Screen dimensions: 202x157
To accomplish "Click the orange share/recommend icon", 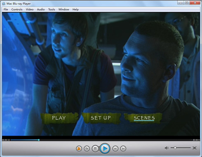I will (79, 148).
